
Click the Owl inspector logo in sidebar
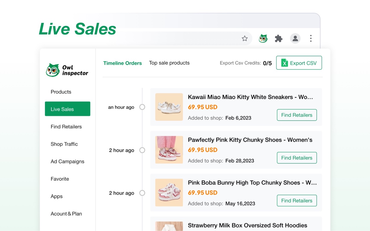click(x=67, y=70)
